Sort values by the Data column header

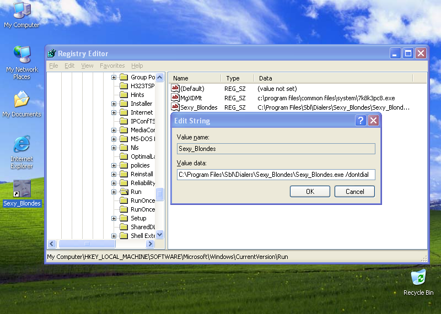coord(334,78)
